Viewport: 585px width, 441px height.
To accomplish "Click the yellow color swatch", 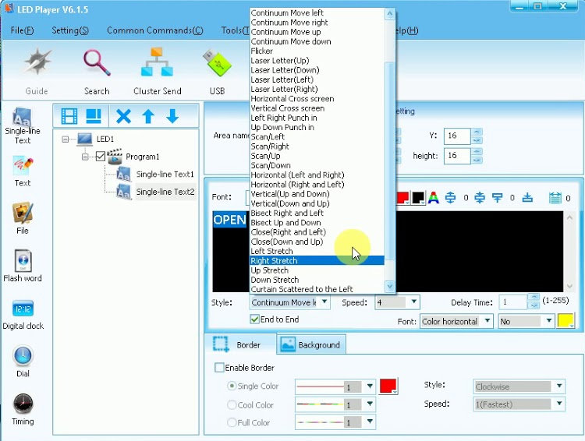I will click(566, 321).
